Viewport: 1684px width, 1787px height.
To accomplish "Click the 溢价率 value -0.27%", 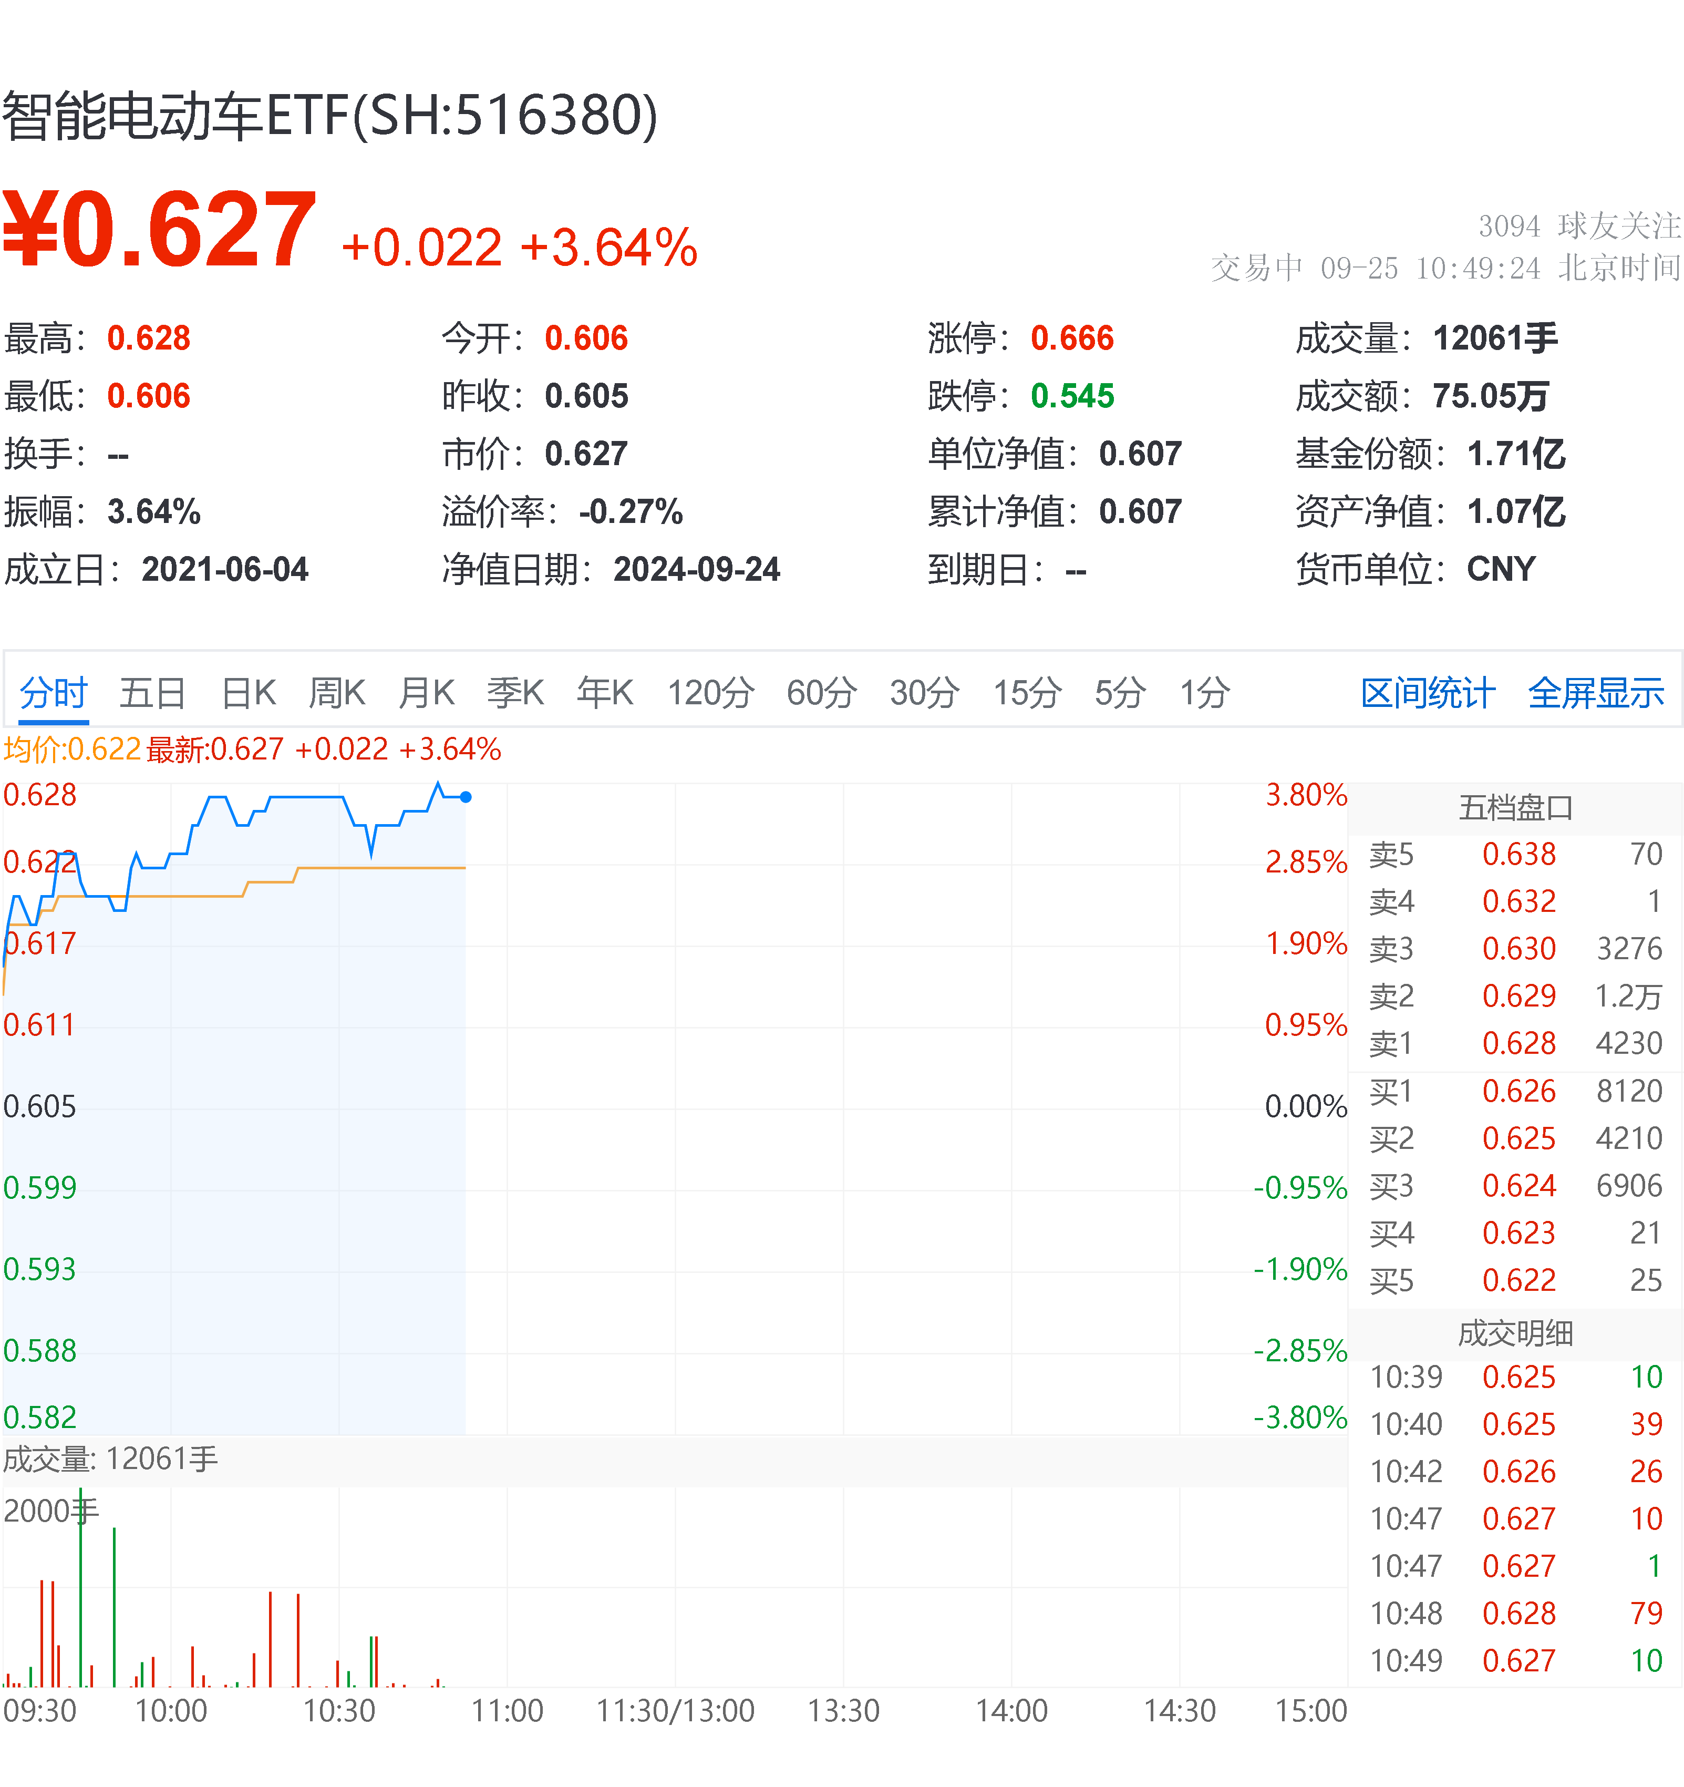I will coord(631,511).
